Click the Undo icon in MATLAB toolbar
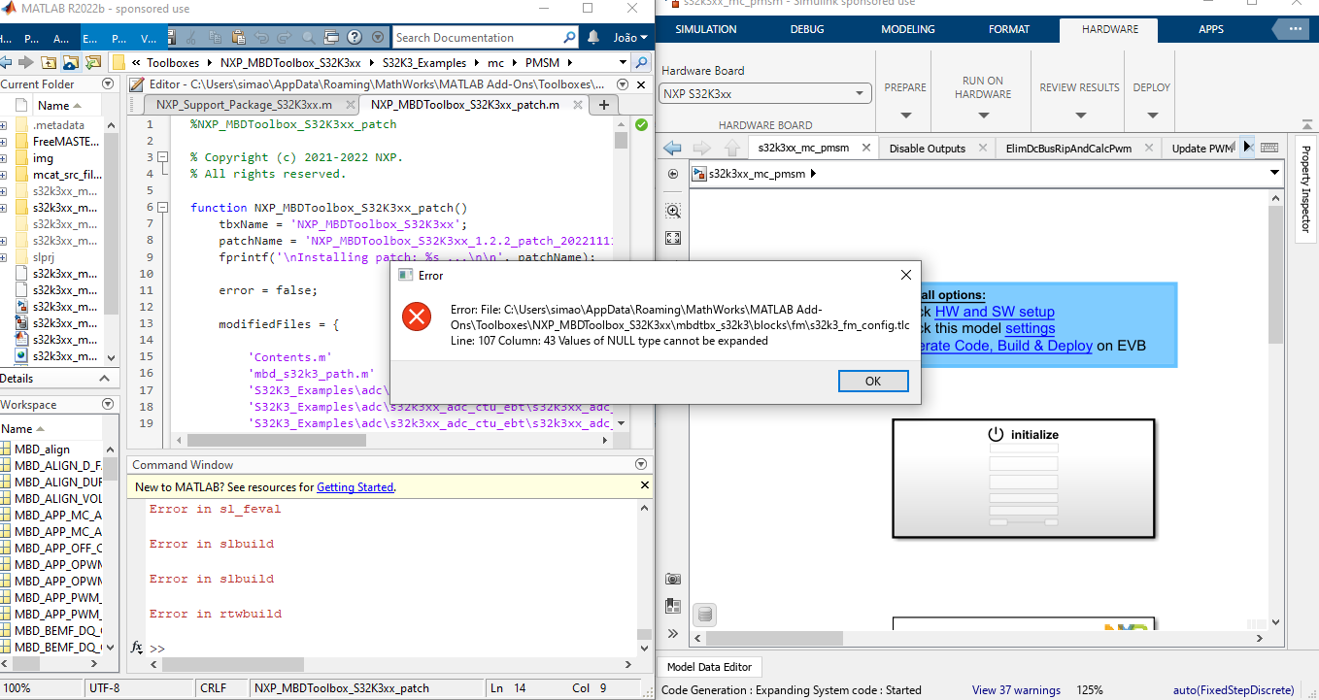The width and height of the screenshot is (1319, 700). (264, 37)
